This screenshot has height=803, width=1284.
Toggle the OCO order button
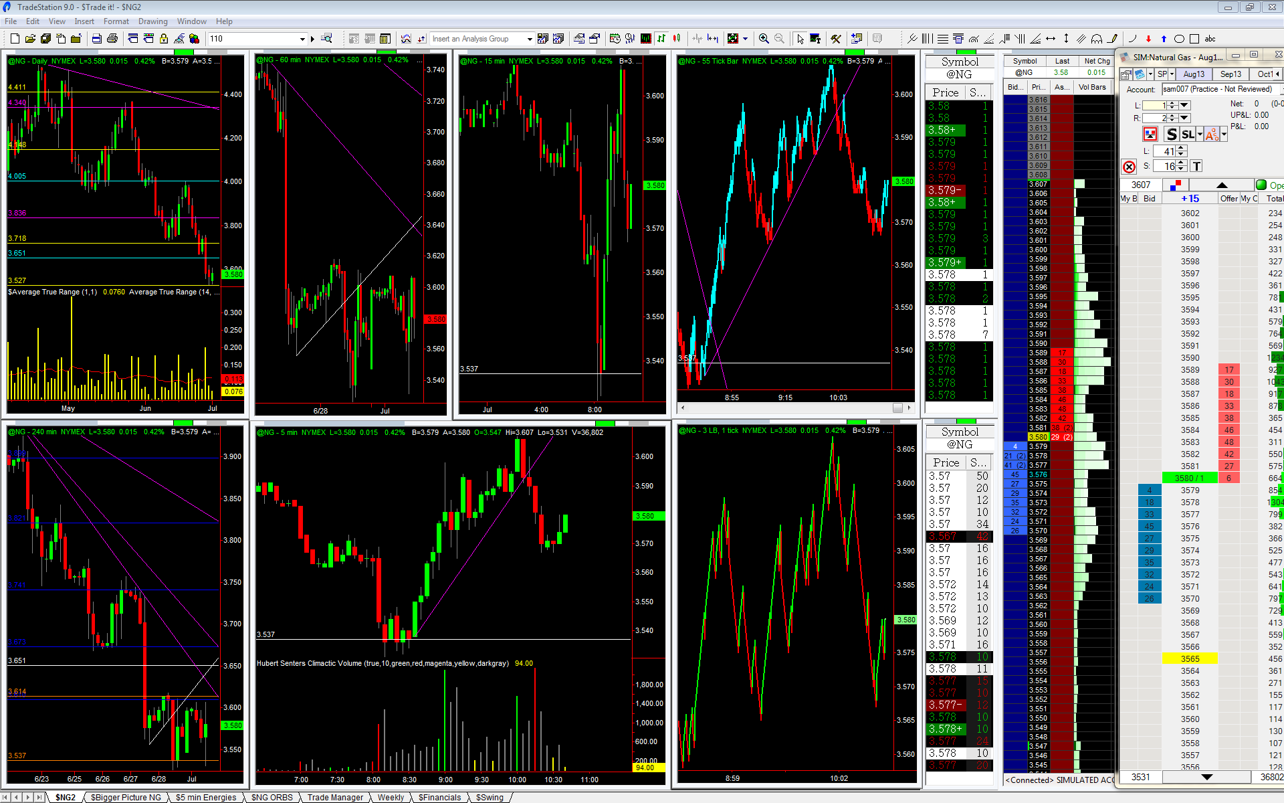(1212, 134)
